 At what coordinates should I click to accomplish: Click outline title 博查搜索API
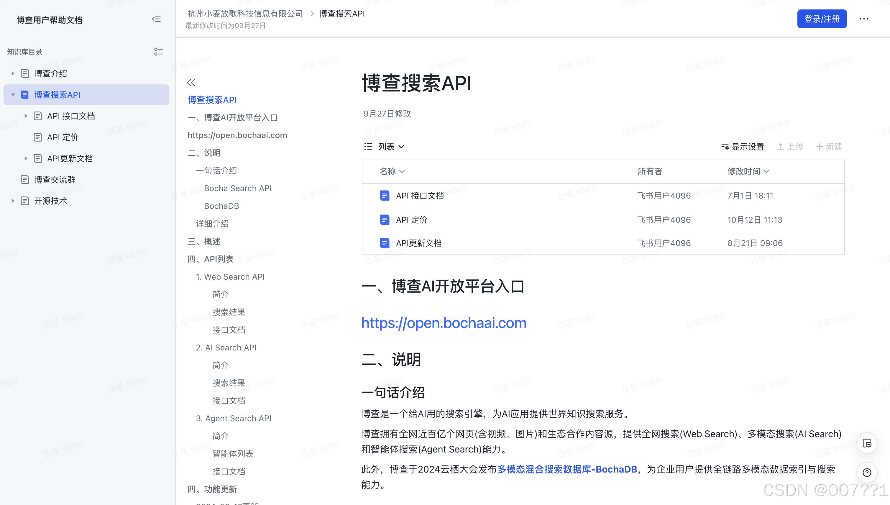(212, 100)
